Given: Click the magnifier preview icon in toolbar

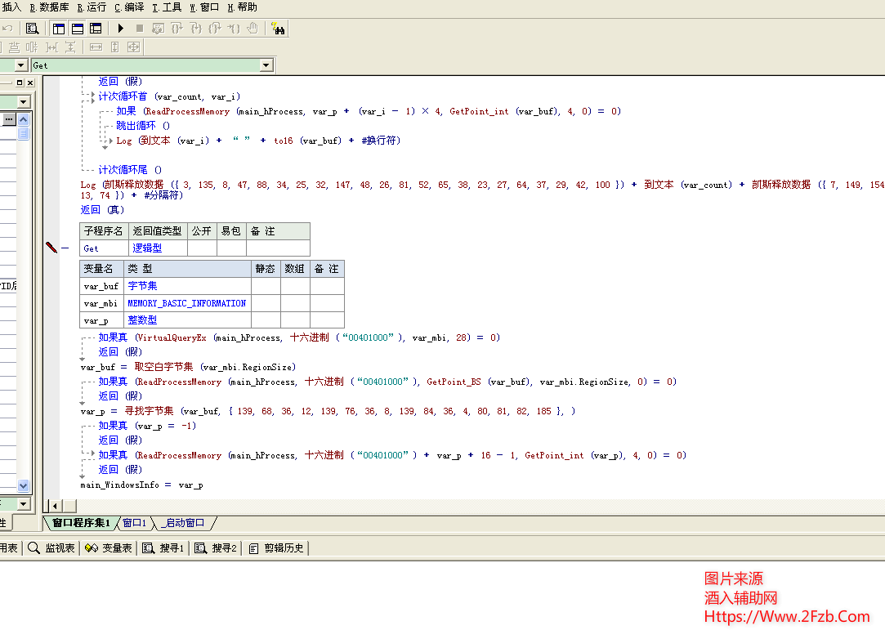Looking at the screenshot, I should point(33,29).
